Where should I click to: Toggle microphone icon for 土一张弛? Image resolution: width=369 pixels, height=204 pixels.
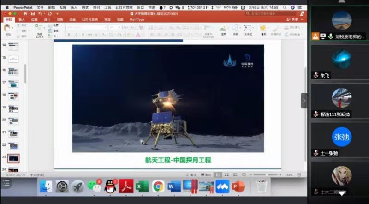click(316, 153)
